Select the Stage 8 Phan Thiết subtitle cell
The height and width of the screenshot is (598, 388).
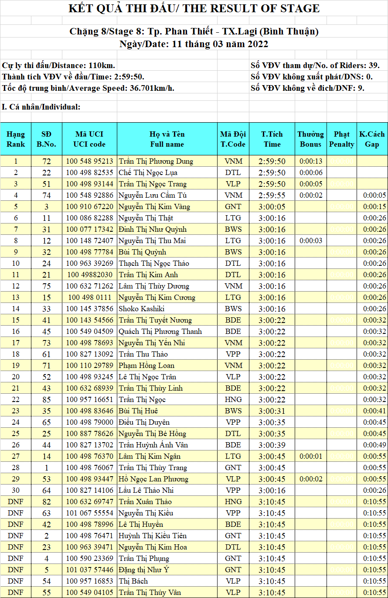194,31
